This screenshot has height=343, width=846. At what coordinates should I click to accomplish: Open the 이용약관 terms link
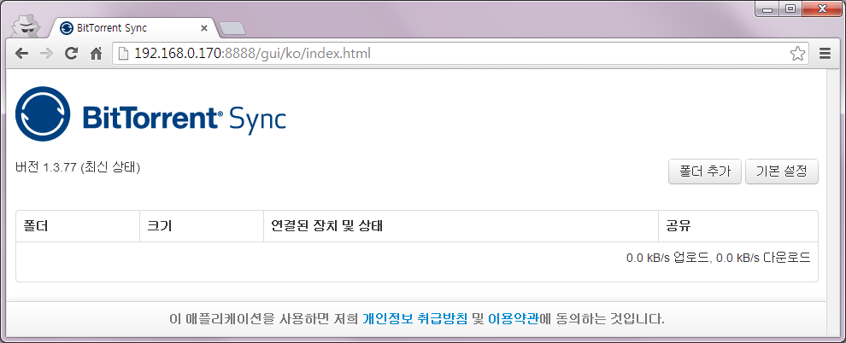513,319
